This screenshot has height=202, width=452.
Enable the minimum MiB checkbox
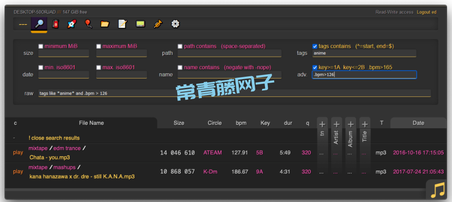[x=41, y=46]
